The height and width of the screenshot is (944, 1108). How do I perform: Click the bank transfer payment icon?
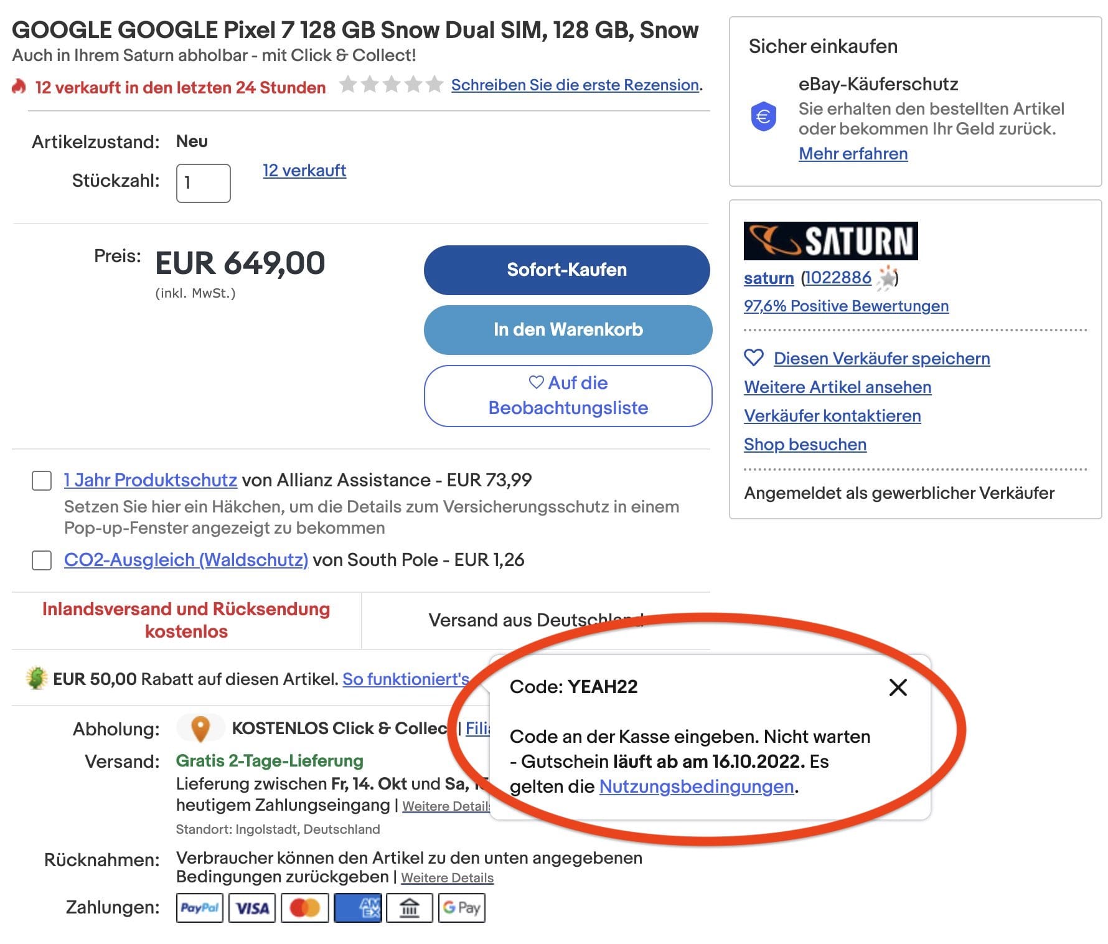coord(410,908)
